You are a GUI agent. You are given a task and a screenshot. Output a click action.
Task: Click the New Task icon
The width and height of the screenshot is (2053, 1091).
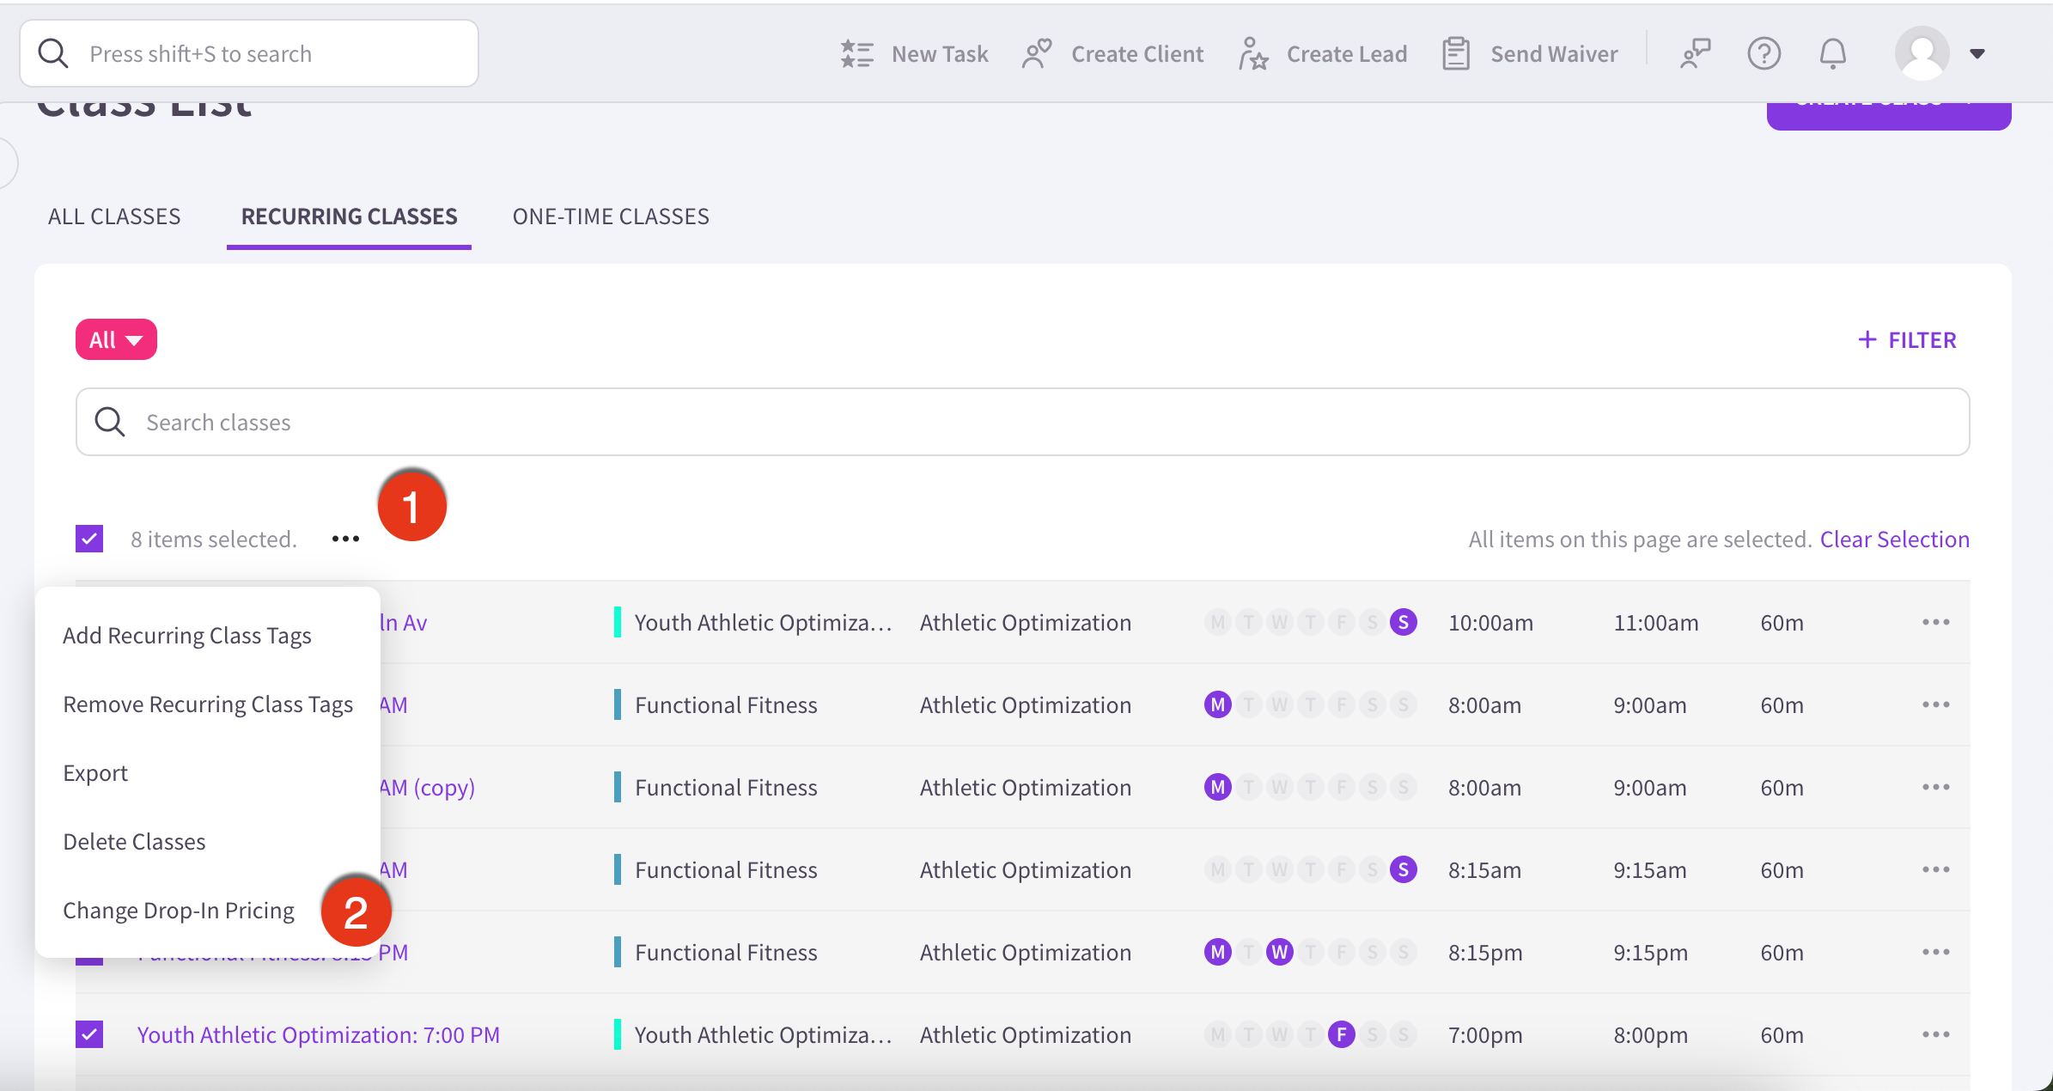(856, 54)
